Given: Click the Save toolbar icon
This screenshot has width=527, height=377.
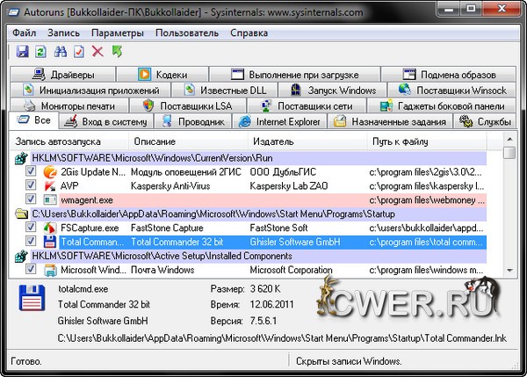Looking at the screenshot, I should (x=22, y=52).
